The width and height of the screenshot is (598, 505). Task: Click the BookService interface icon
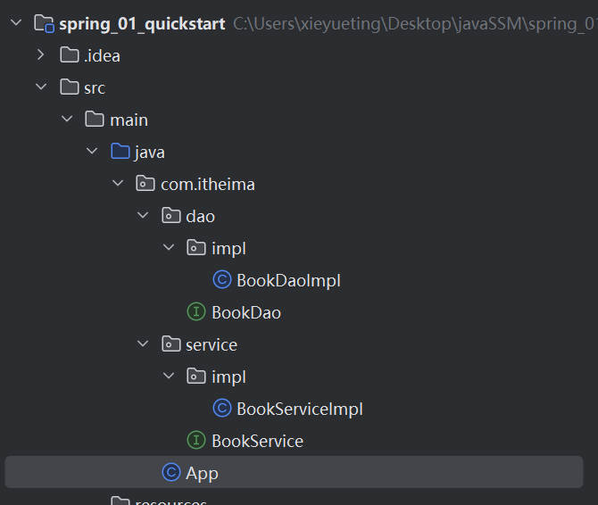196,441
